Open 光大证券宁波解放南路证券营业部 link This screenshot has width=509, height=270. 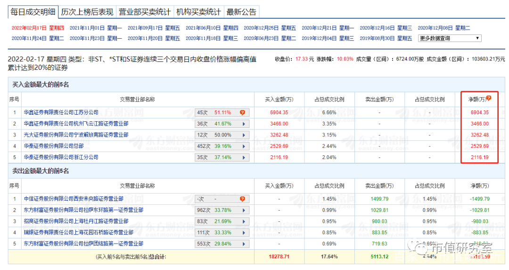coord(76,135)
